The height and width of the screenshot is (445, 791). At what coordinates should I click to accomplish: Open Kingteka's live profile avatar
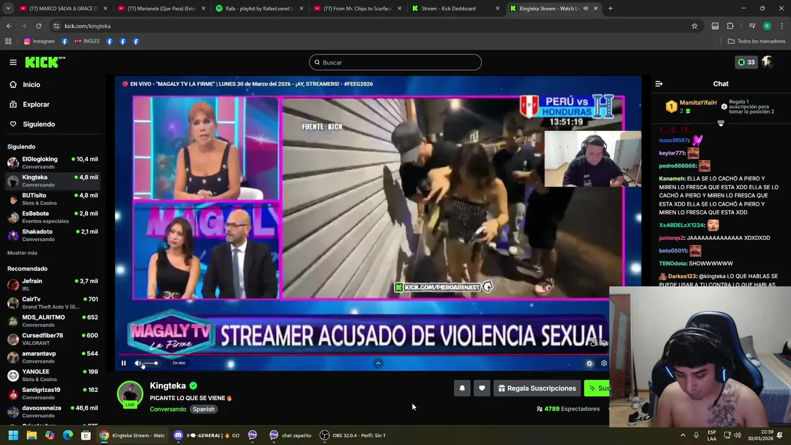[130, 395]
